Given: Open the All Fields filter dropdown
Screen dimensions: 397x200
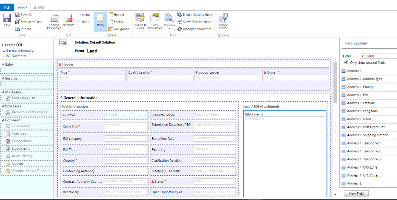Looking at the screenshot, I should coord(378,56).
